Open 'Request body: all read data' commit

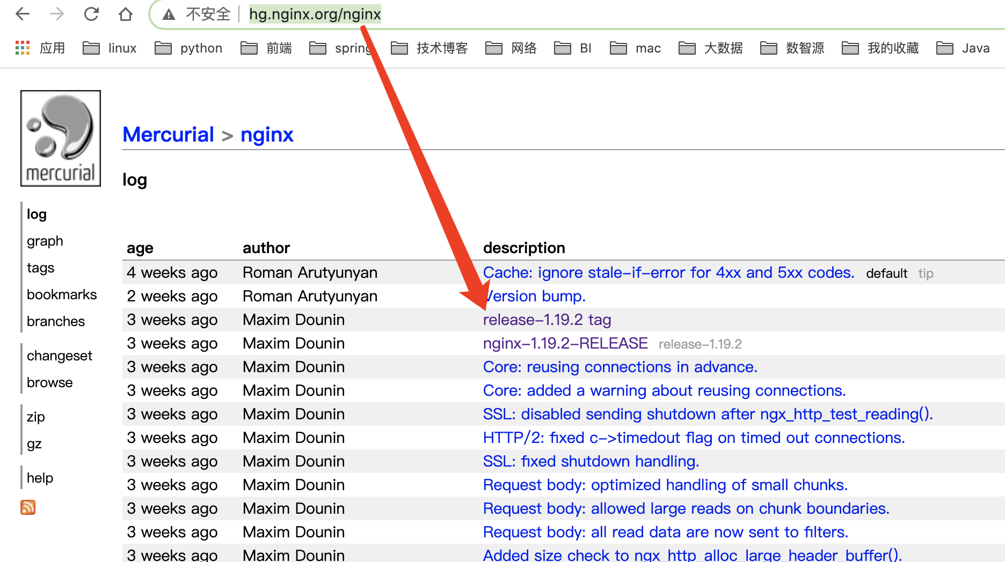(x=666, y=532)
